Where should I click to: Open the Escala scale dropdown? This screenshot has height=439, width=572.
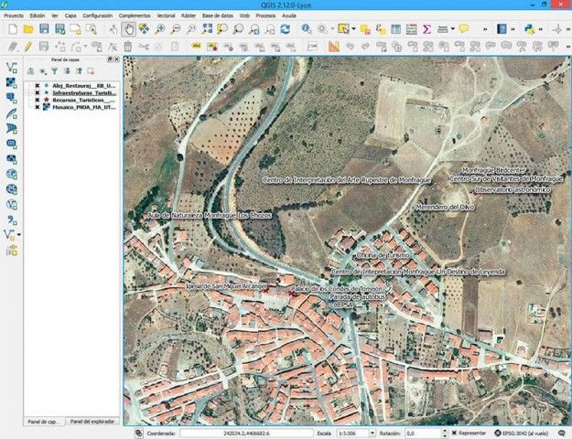coord(372,434)
